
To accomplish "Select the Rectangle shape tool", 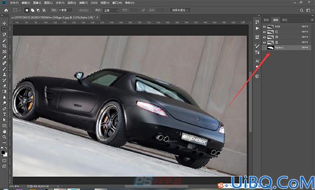I will click(x=4, y=125).
